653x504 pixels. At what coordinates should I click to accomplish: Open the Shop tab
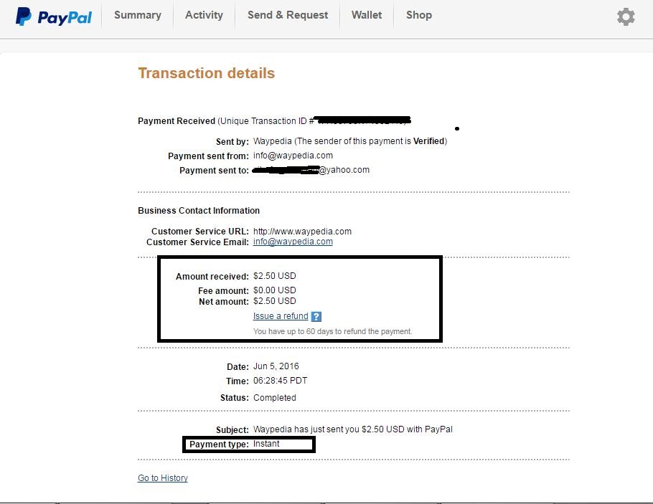(419, 15)
